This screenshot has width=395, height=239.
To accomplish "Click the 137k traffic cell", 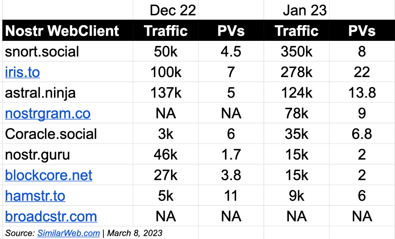I will pyautogui.click(x=166, y=93).
